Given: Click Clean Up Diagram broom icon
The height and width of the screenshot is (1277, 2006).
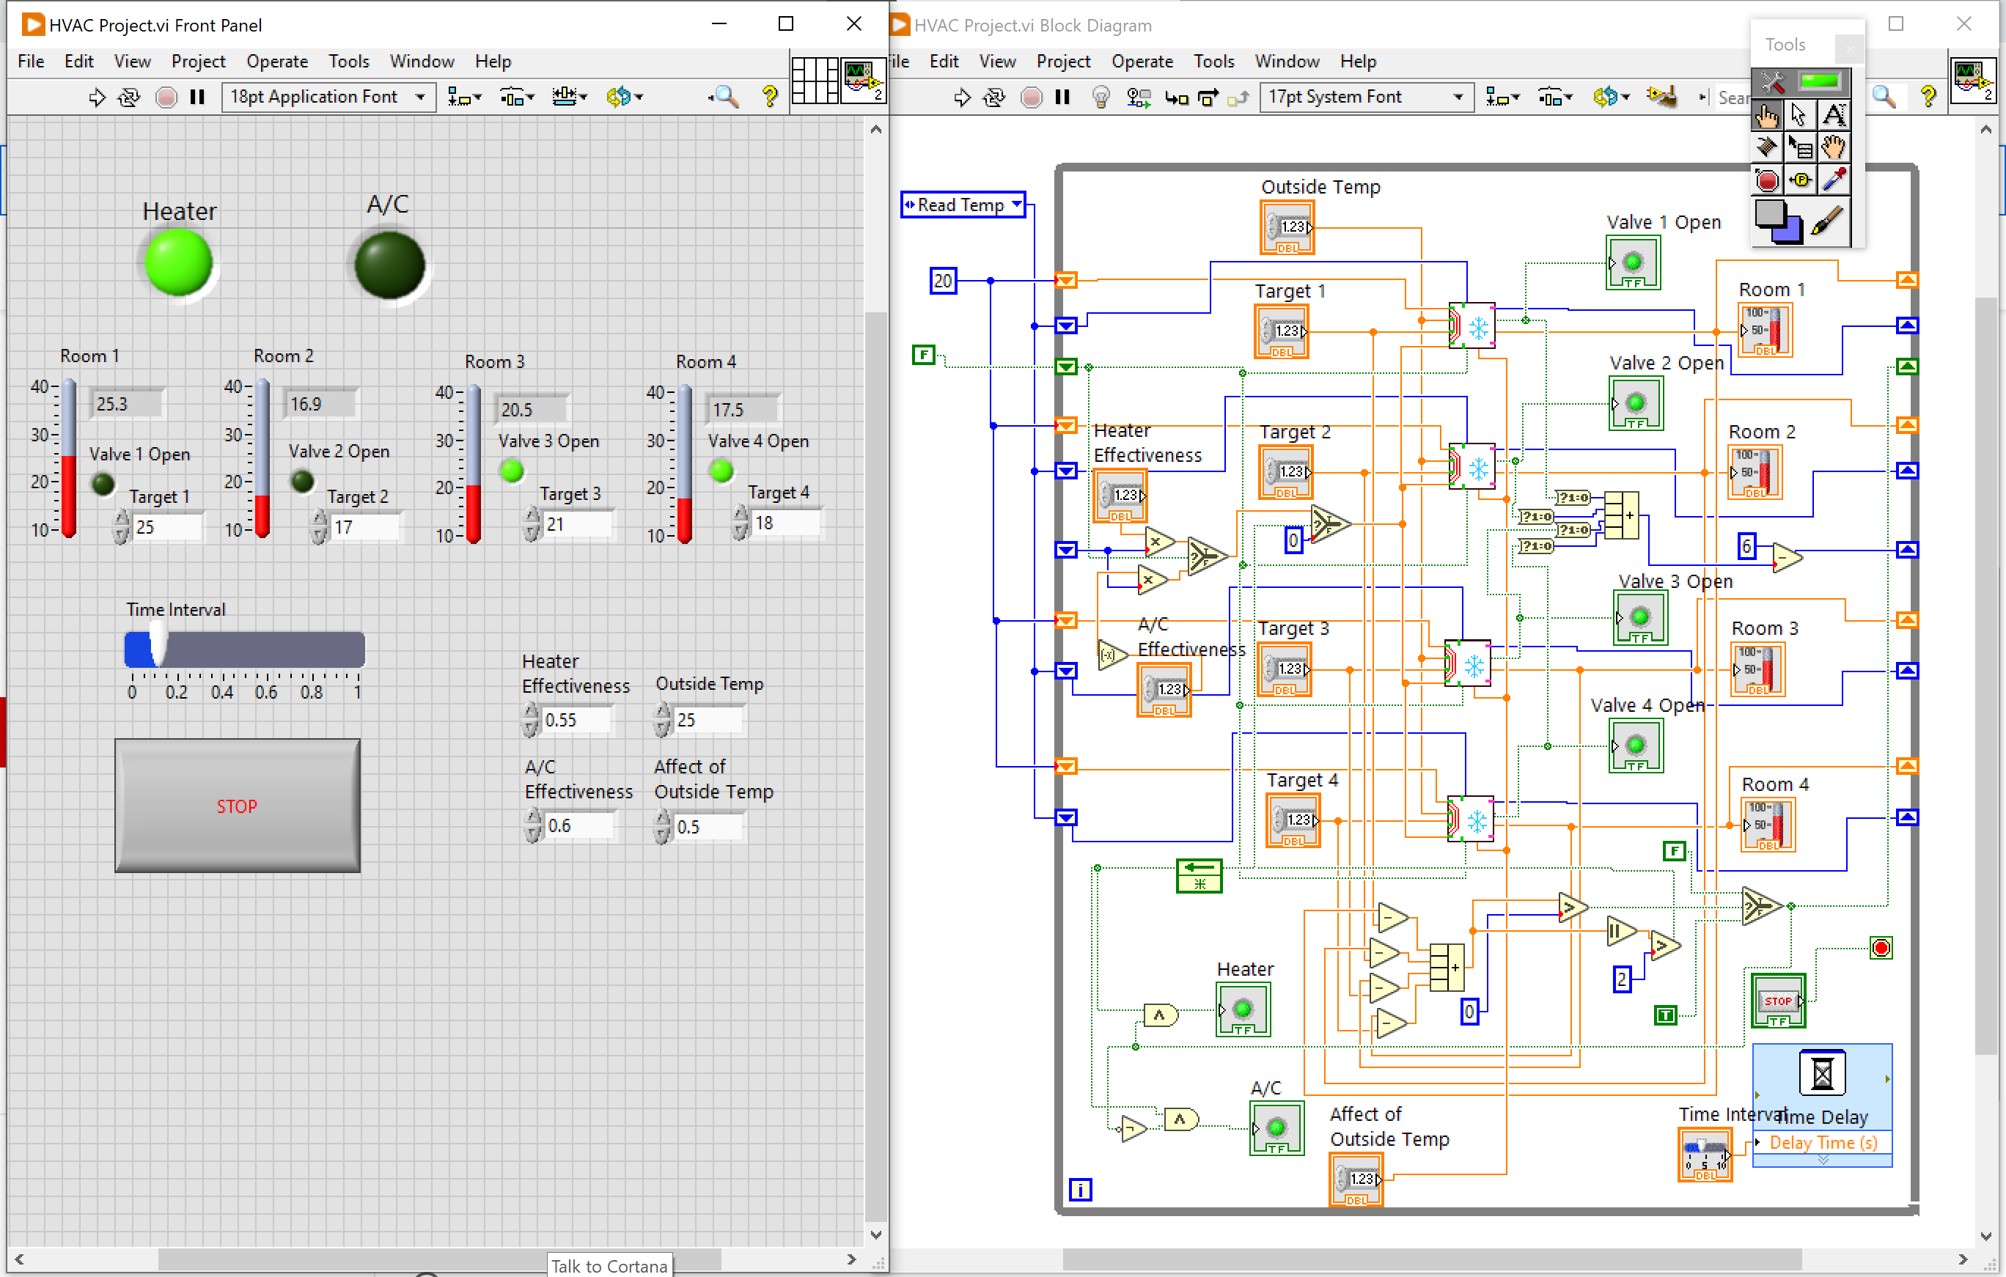Looking at the screenshot, I should [1661, 97].
